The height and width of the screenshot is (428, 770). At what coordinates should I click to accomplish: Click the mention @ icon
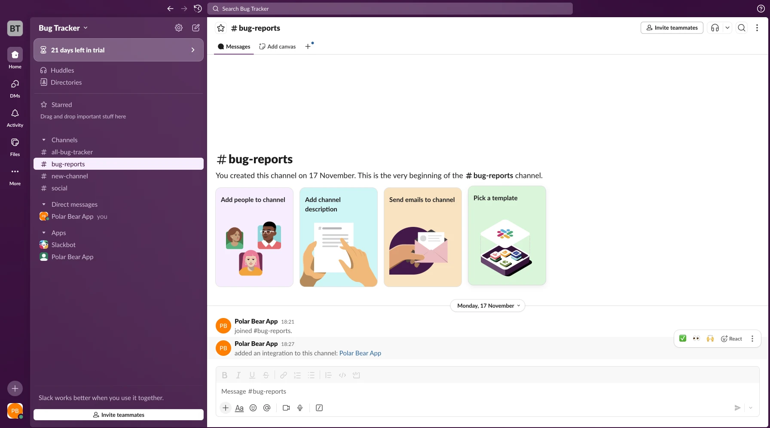pyautogui.click(x=267, y=408)
